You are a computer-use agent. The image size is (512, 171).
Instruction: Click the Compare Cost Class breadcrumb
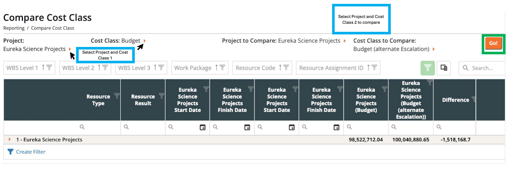53,28
